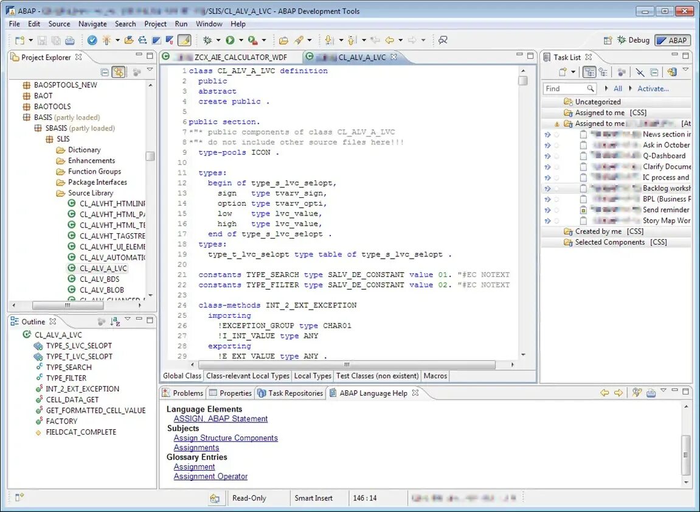Click the Project Explorer horizontal scrollbar
The height and width of the screenshot is (512, 700).
[68, 306]
